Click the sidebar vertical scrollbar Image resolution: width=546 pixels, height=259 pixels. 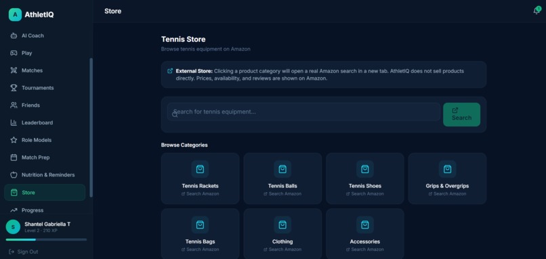(91, 128)
